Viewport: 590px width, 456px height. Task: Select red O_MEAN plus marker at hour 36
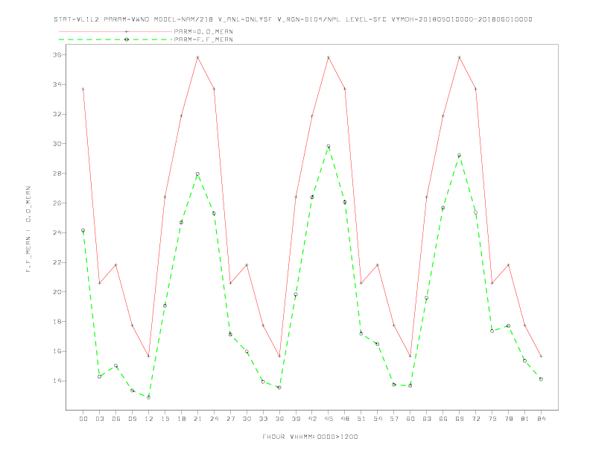[279, 356]
